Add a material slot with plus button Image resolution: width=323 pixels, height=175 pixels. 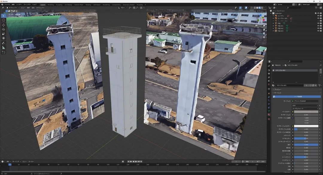(321, 70)
